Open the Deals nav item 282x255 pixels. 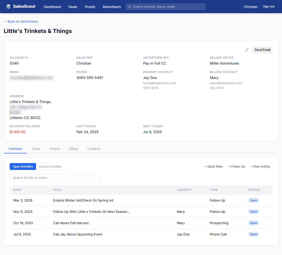click(73, 7)
